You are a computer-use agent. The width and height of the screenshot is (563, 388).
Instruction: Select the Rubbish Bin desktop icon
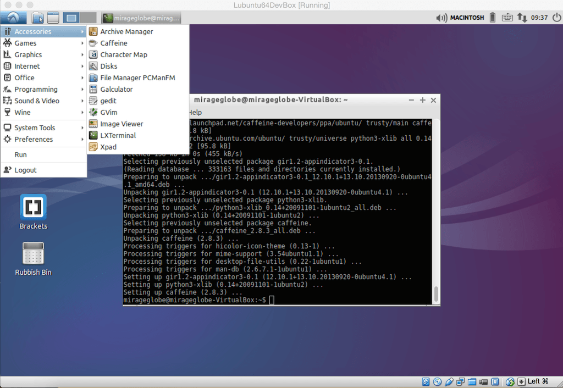(x=33, y=259)
